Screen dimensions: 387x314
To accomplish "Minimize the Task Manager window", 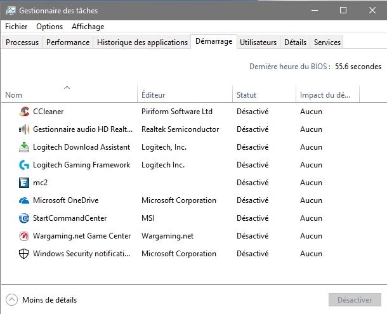I will coord(315,10).
